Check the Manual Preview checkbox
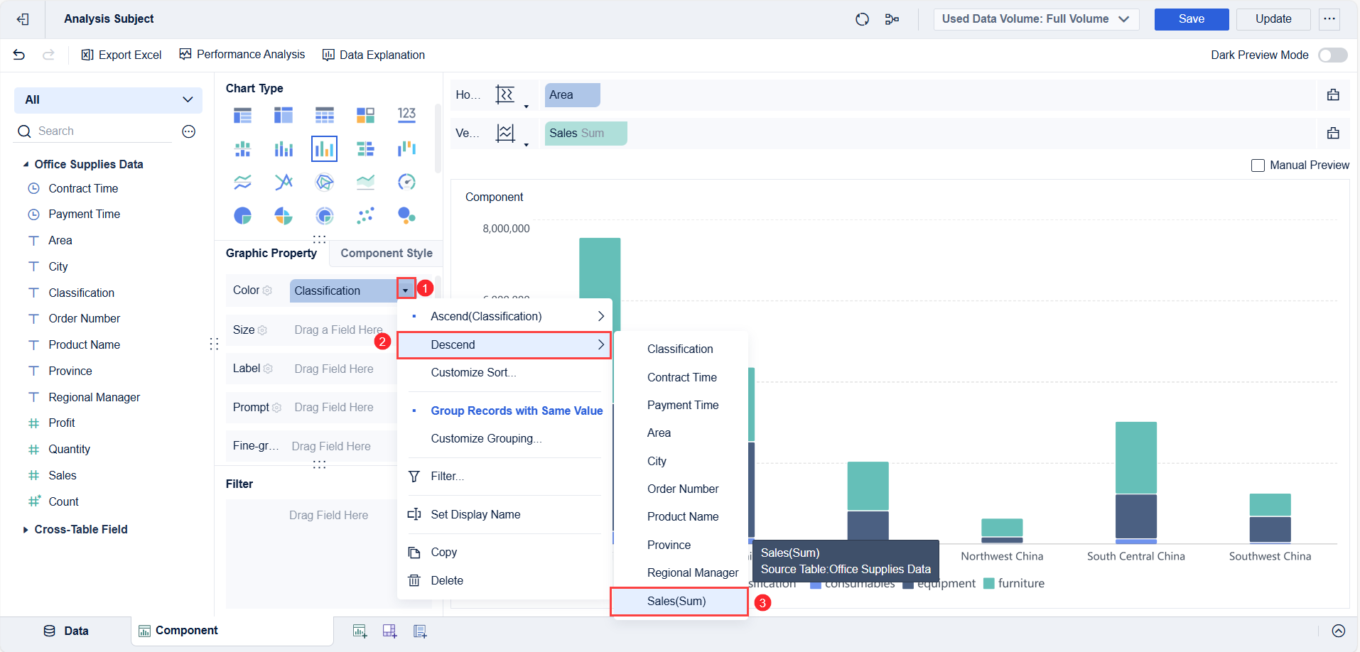 (x=1258, y=165)
